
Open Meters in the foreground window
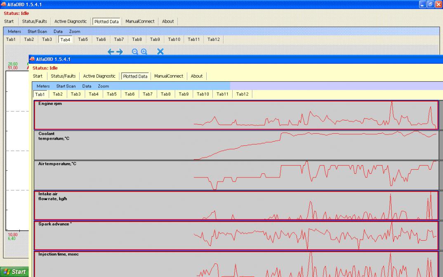pos(43,86)
